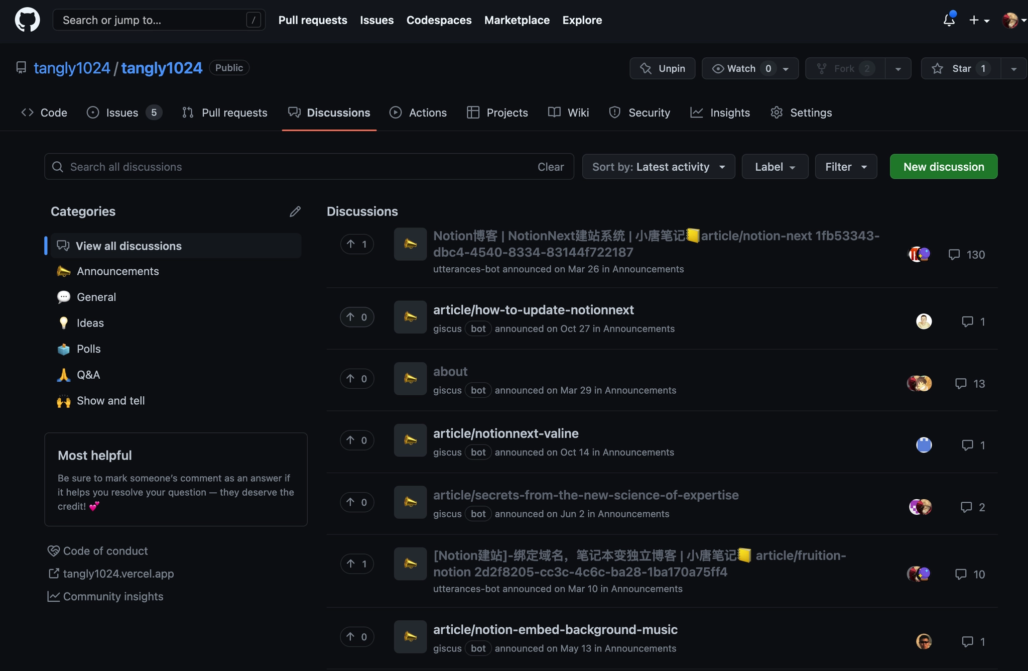Screen dimensions: 1028x671
Task: Click the megaphone icon beside the about discussion
Action: pos(410,379)
